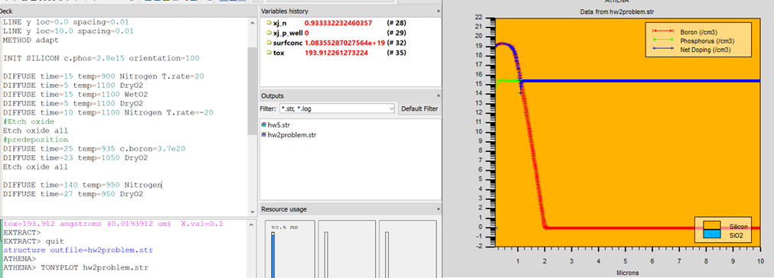Screen dimensions: 774x278
Task: Close the Variables history panel
Action: coord(438,11)
